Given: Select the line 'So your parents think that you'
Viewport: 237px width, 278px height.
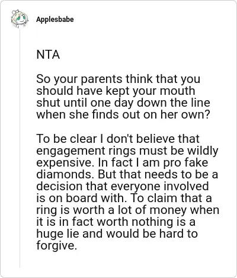Looking at the screenshot, I should click(x=118, y=79).
